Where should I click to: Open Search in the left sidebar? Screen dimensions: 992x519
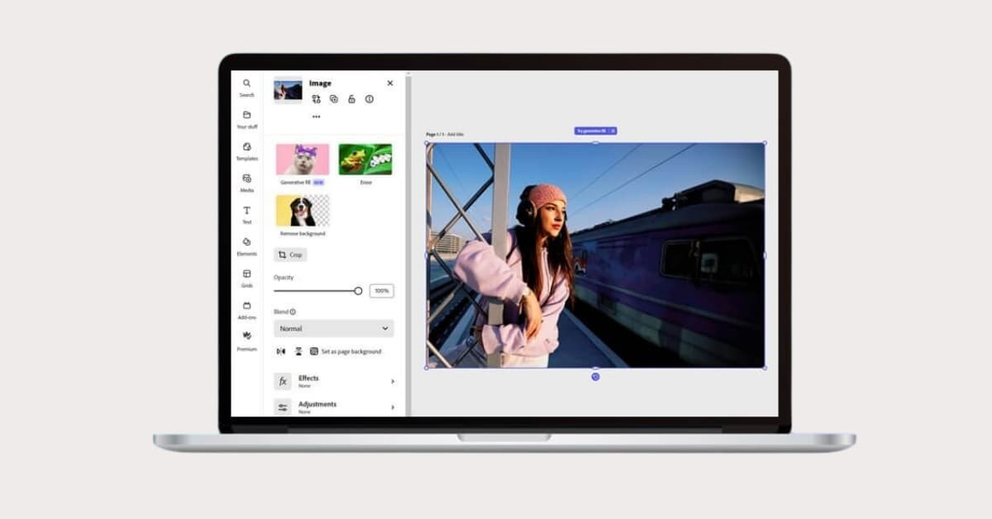(246, 88)
